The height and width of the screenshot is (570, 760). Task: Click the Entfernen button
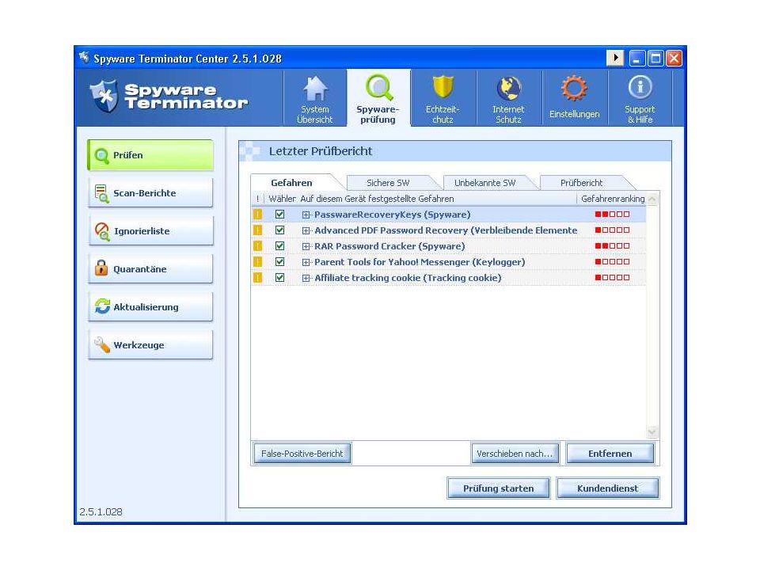(x=610, y=454)
